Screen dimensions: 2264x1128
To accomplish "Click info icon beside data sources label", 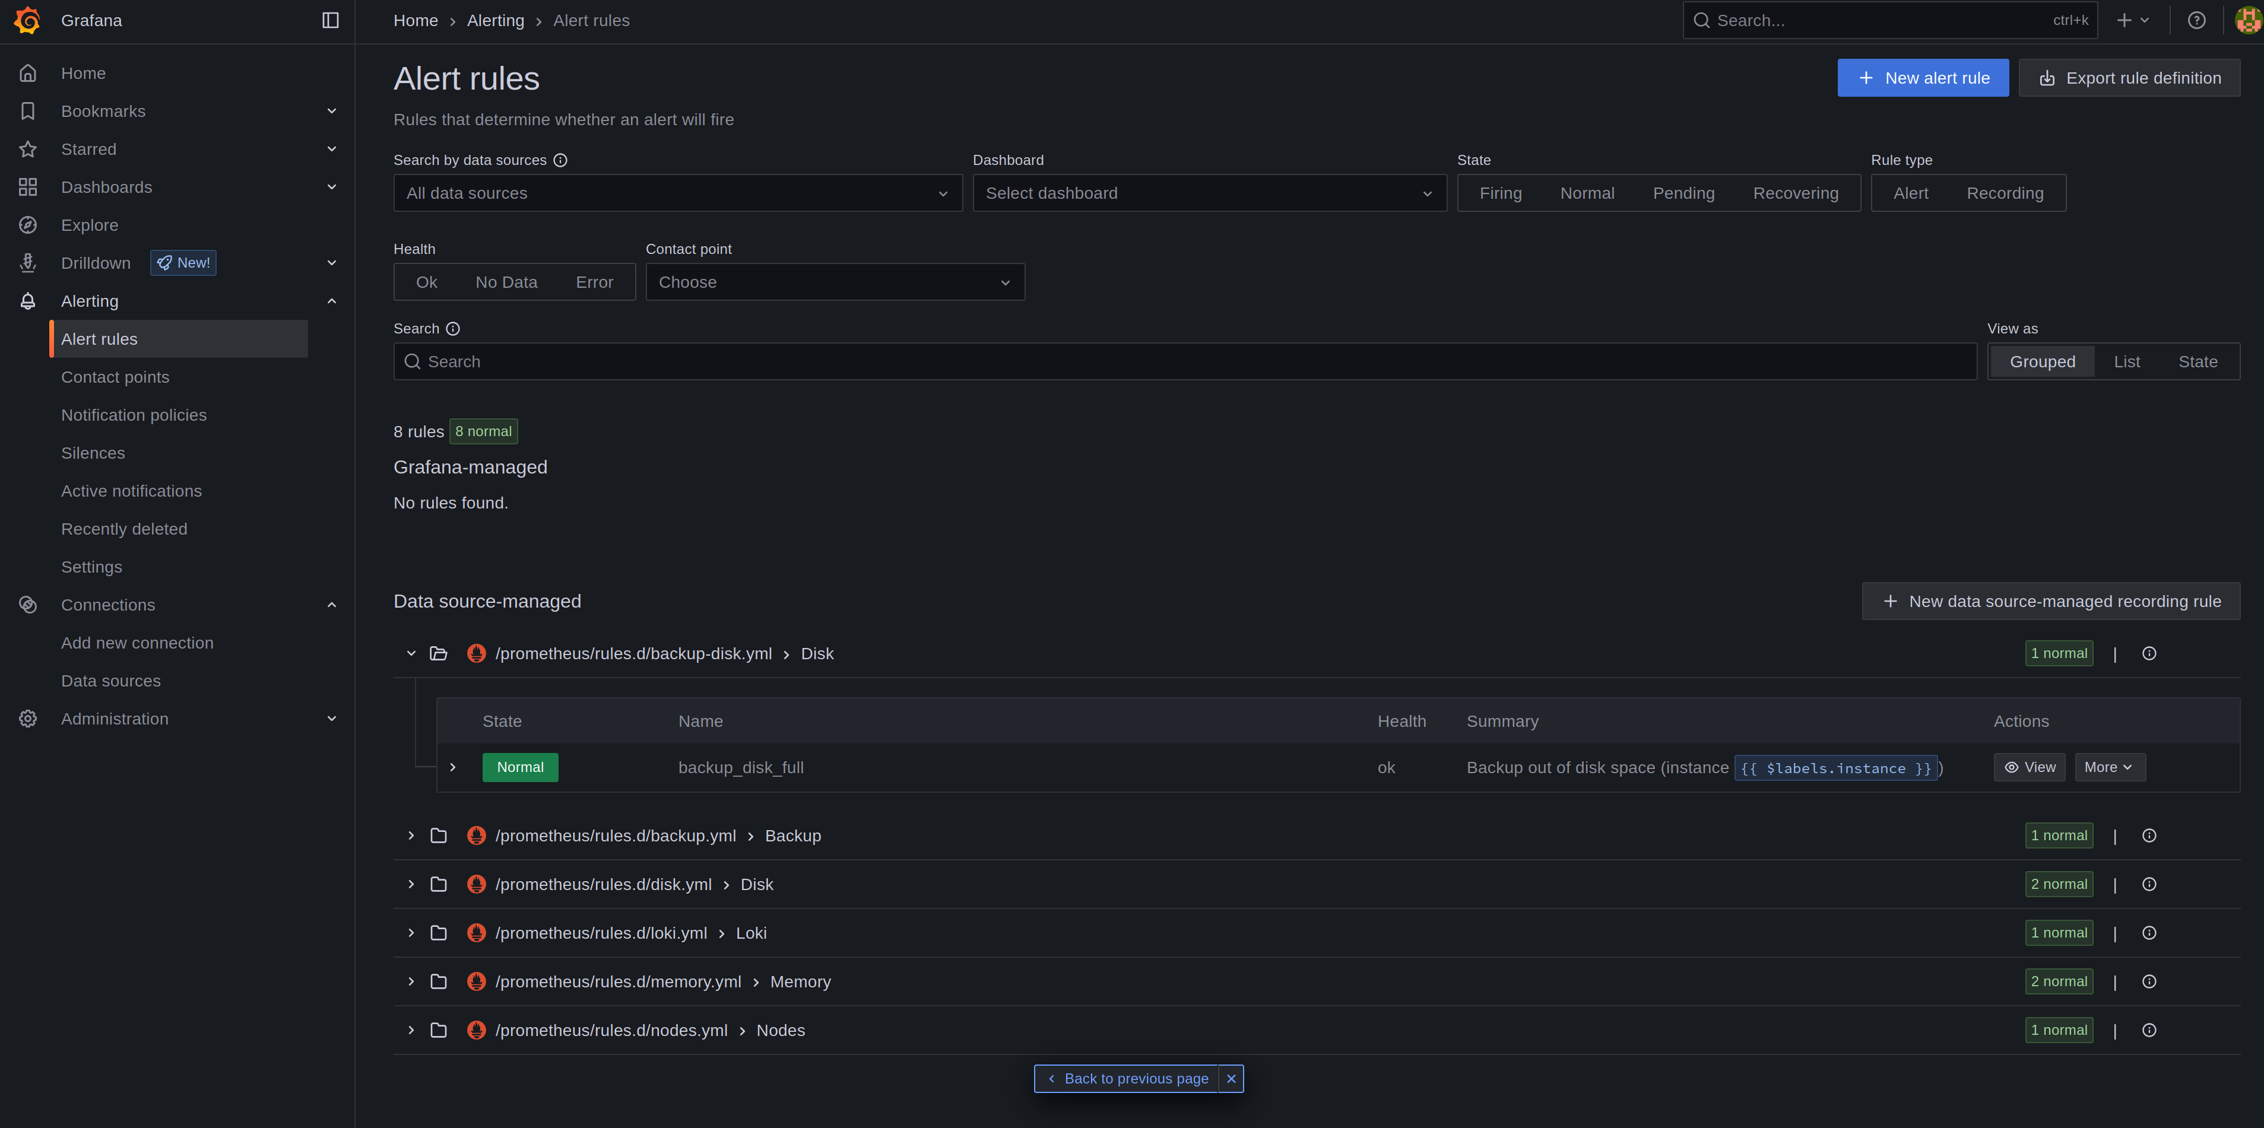I will 561,160.
